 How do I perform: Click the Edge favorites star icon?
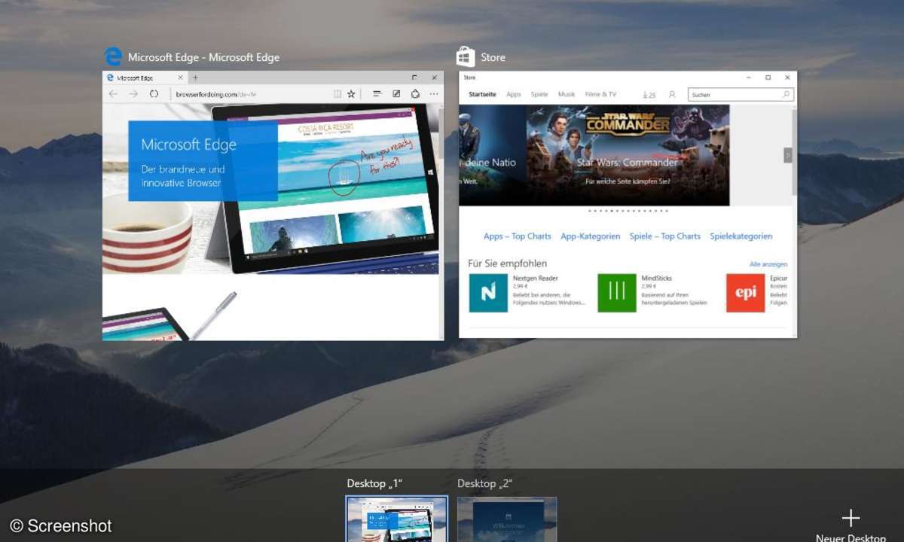click(x=351, y=94)
